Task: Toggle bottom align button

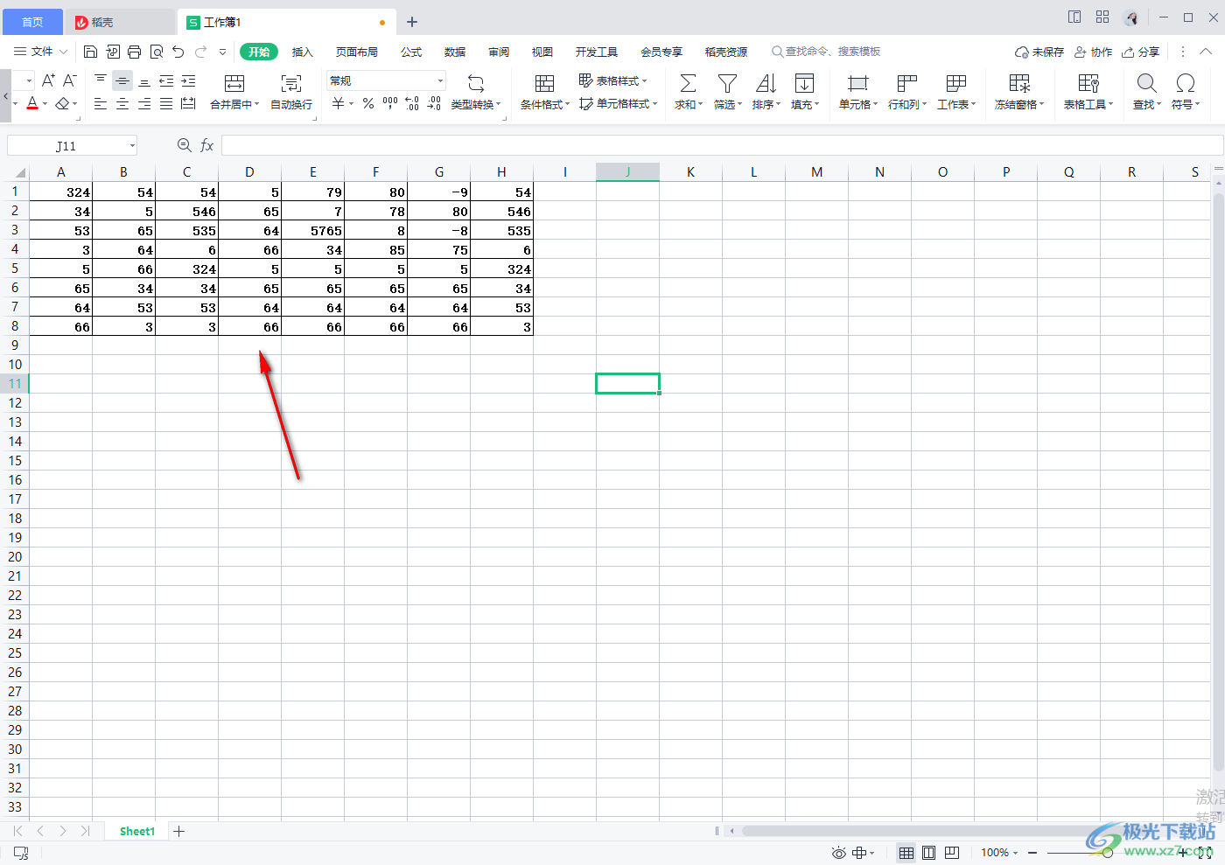Action: pos(144,80)
